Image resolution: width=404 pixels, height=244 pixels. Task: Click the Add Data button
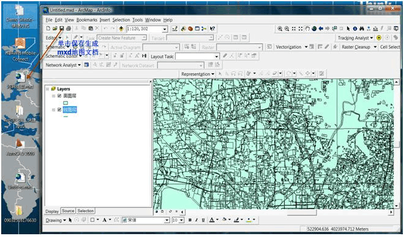coord(121,29)
